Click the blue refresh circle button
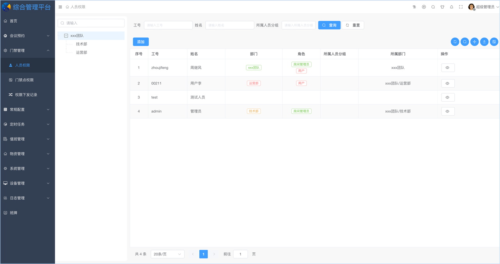Screen dimensions: 500x264 click(x=455, y=42)
